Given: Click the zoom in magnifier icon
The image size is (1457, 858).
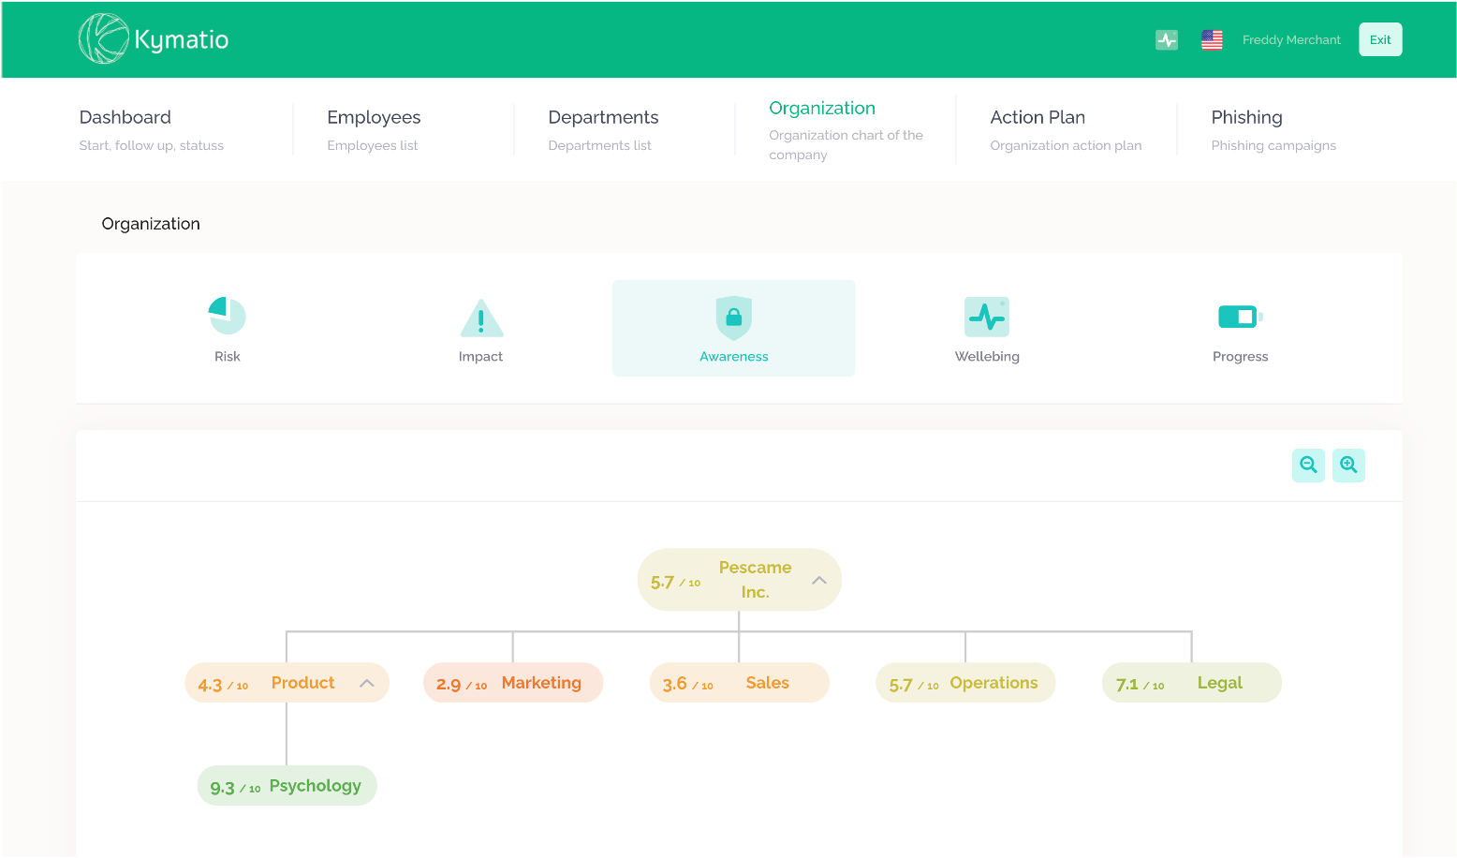Looking at the screenshot, I should (x=1348, y=465).
